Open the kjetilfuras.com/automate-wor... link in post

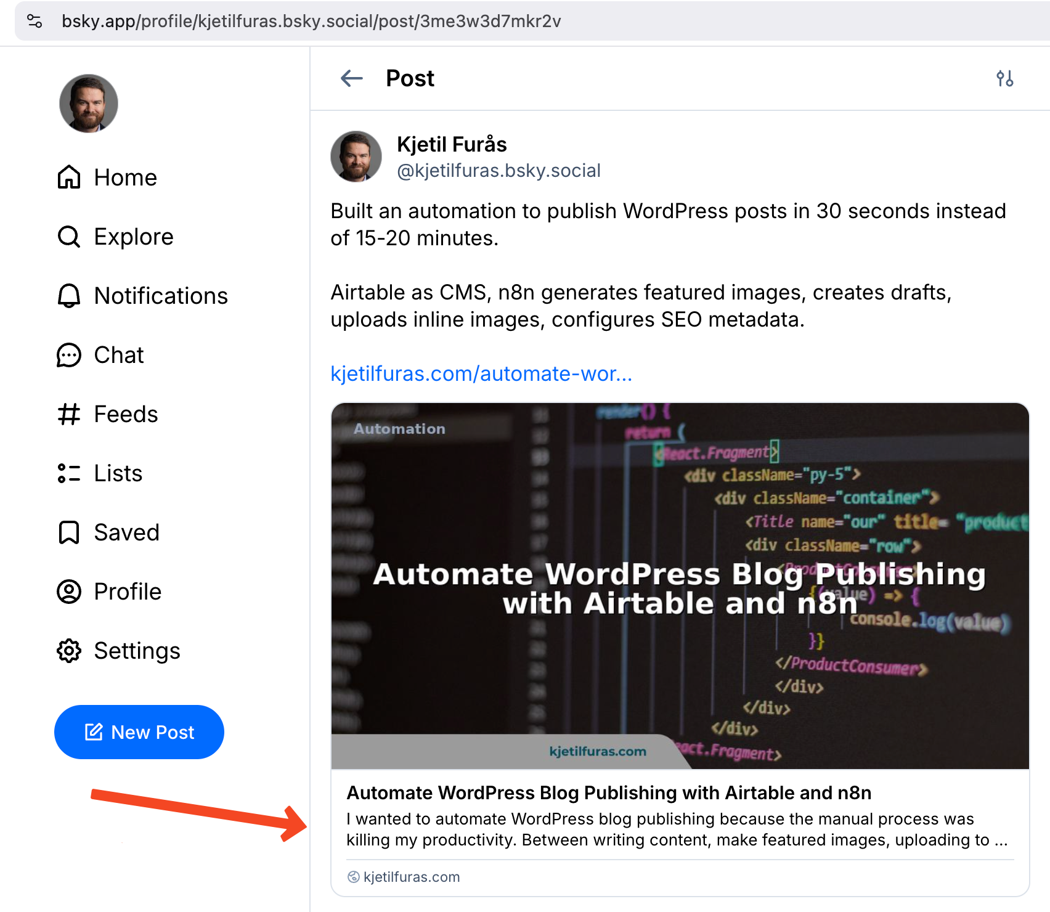481,373
